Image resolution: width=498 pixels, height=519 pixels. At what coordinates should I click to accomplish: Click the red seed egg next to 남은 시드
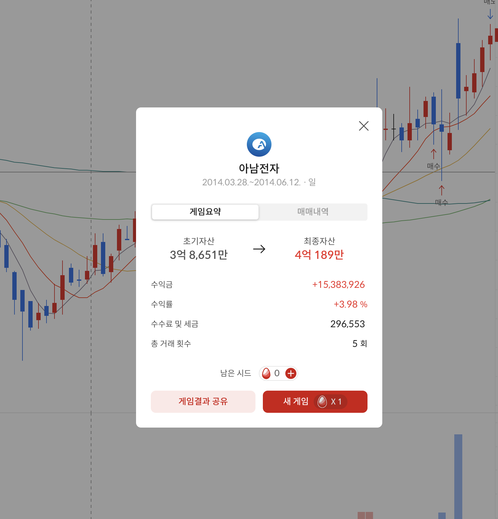pos(266,373)
